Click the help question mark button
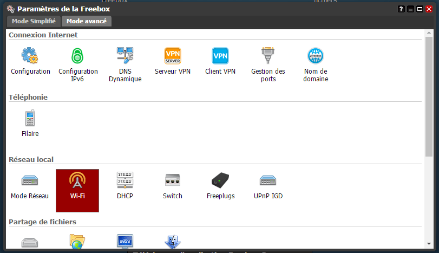 401,9
